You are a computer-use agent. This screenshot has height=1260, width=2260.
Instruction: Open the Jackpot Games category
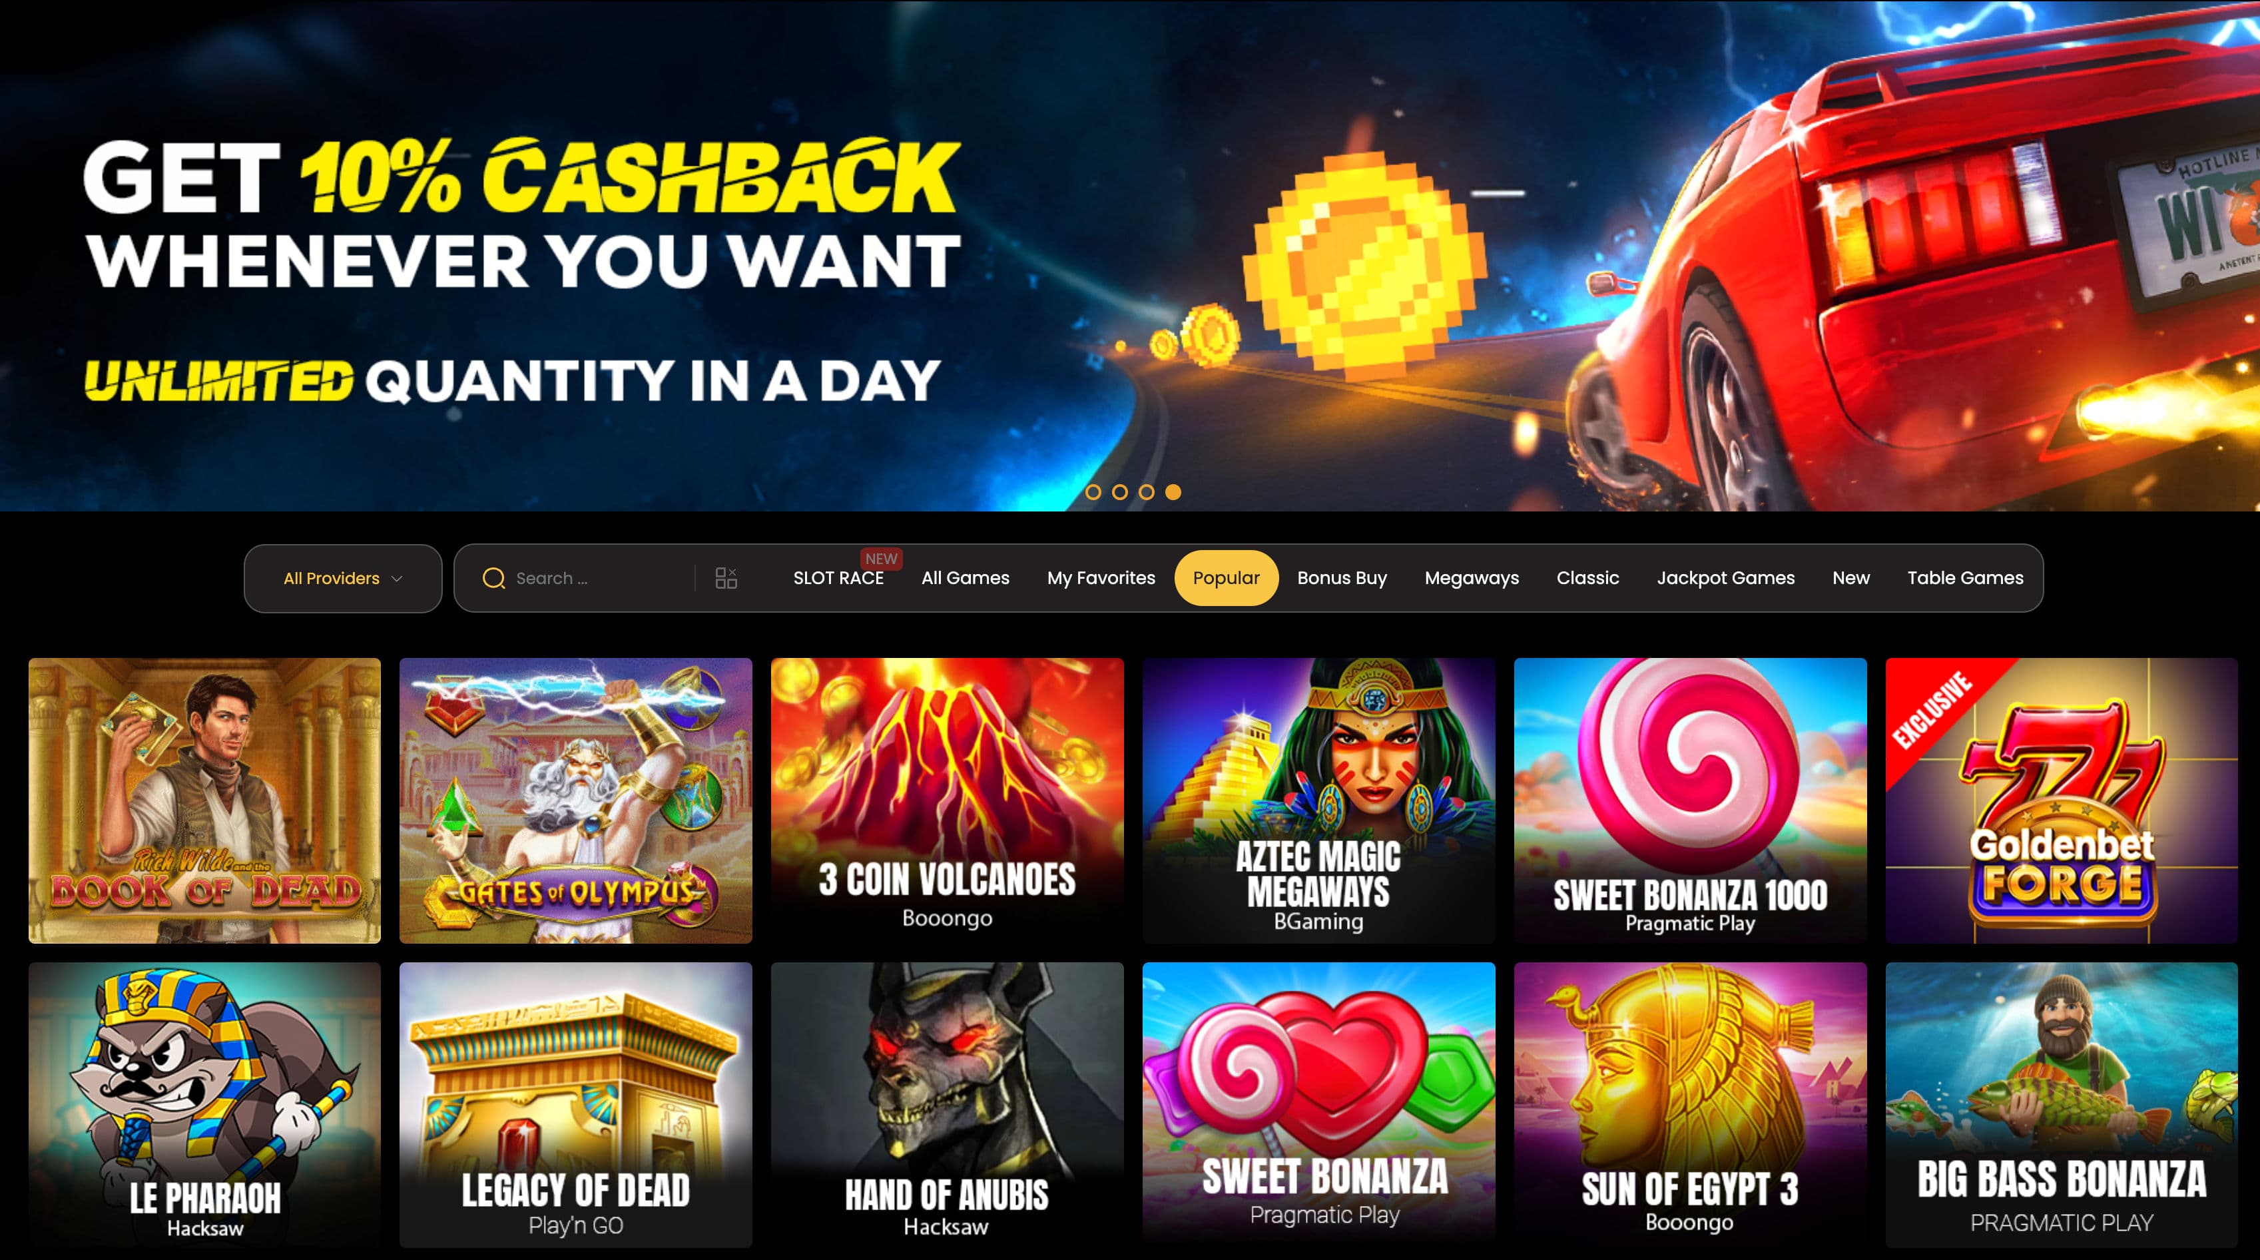1725,578
